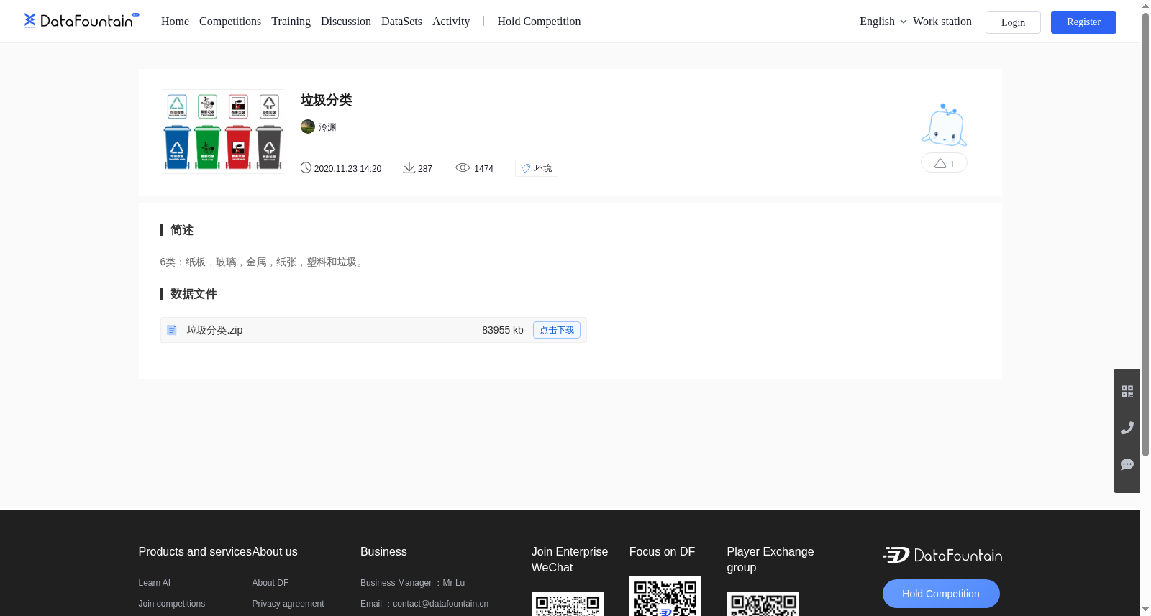
Task: Open the Discussion menu
Action: pos(346,22)
